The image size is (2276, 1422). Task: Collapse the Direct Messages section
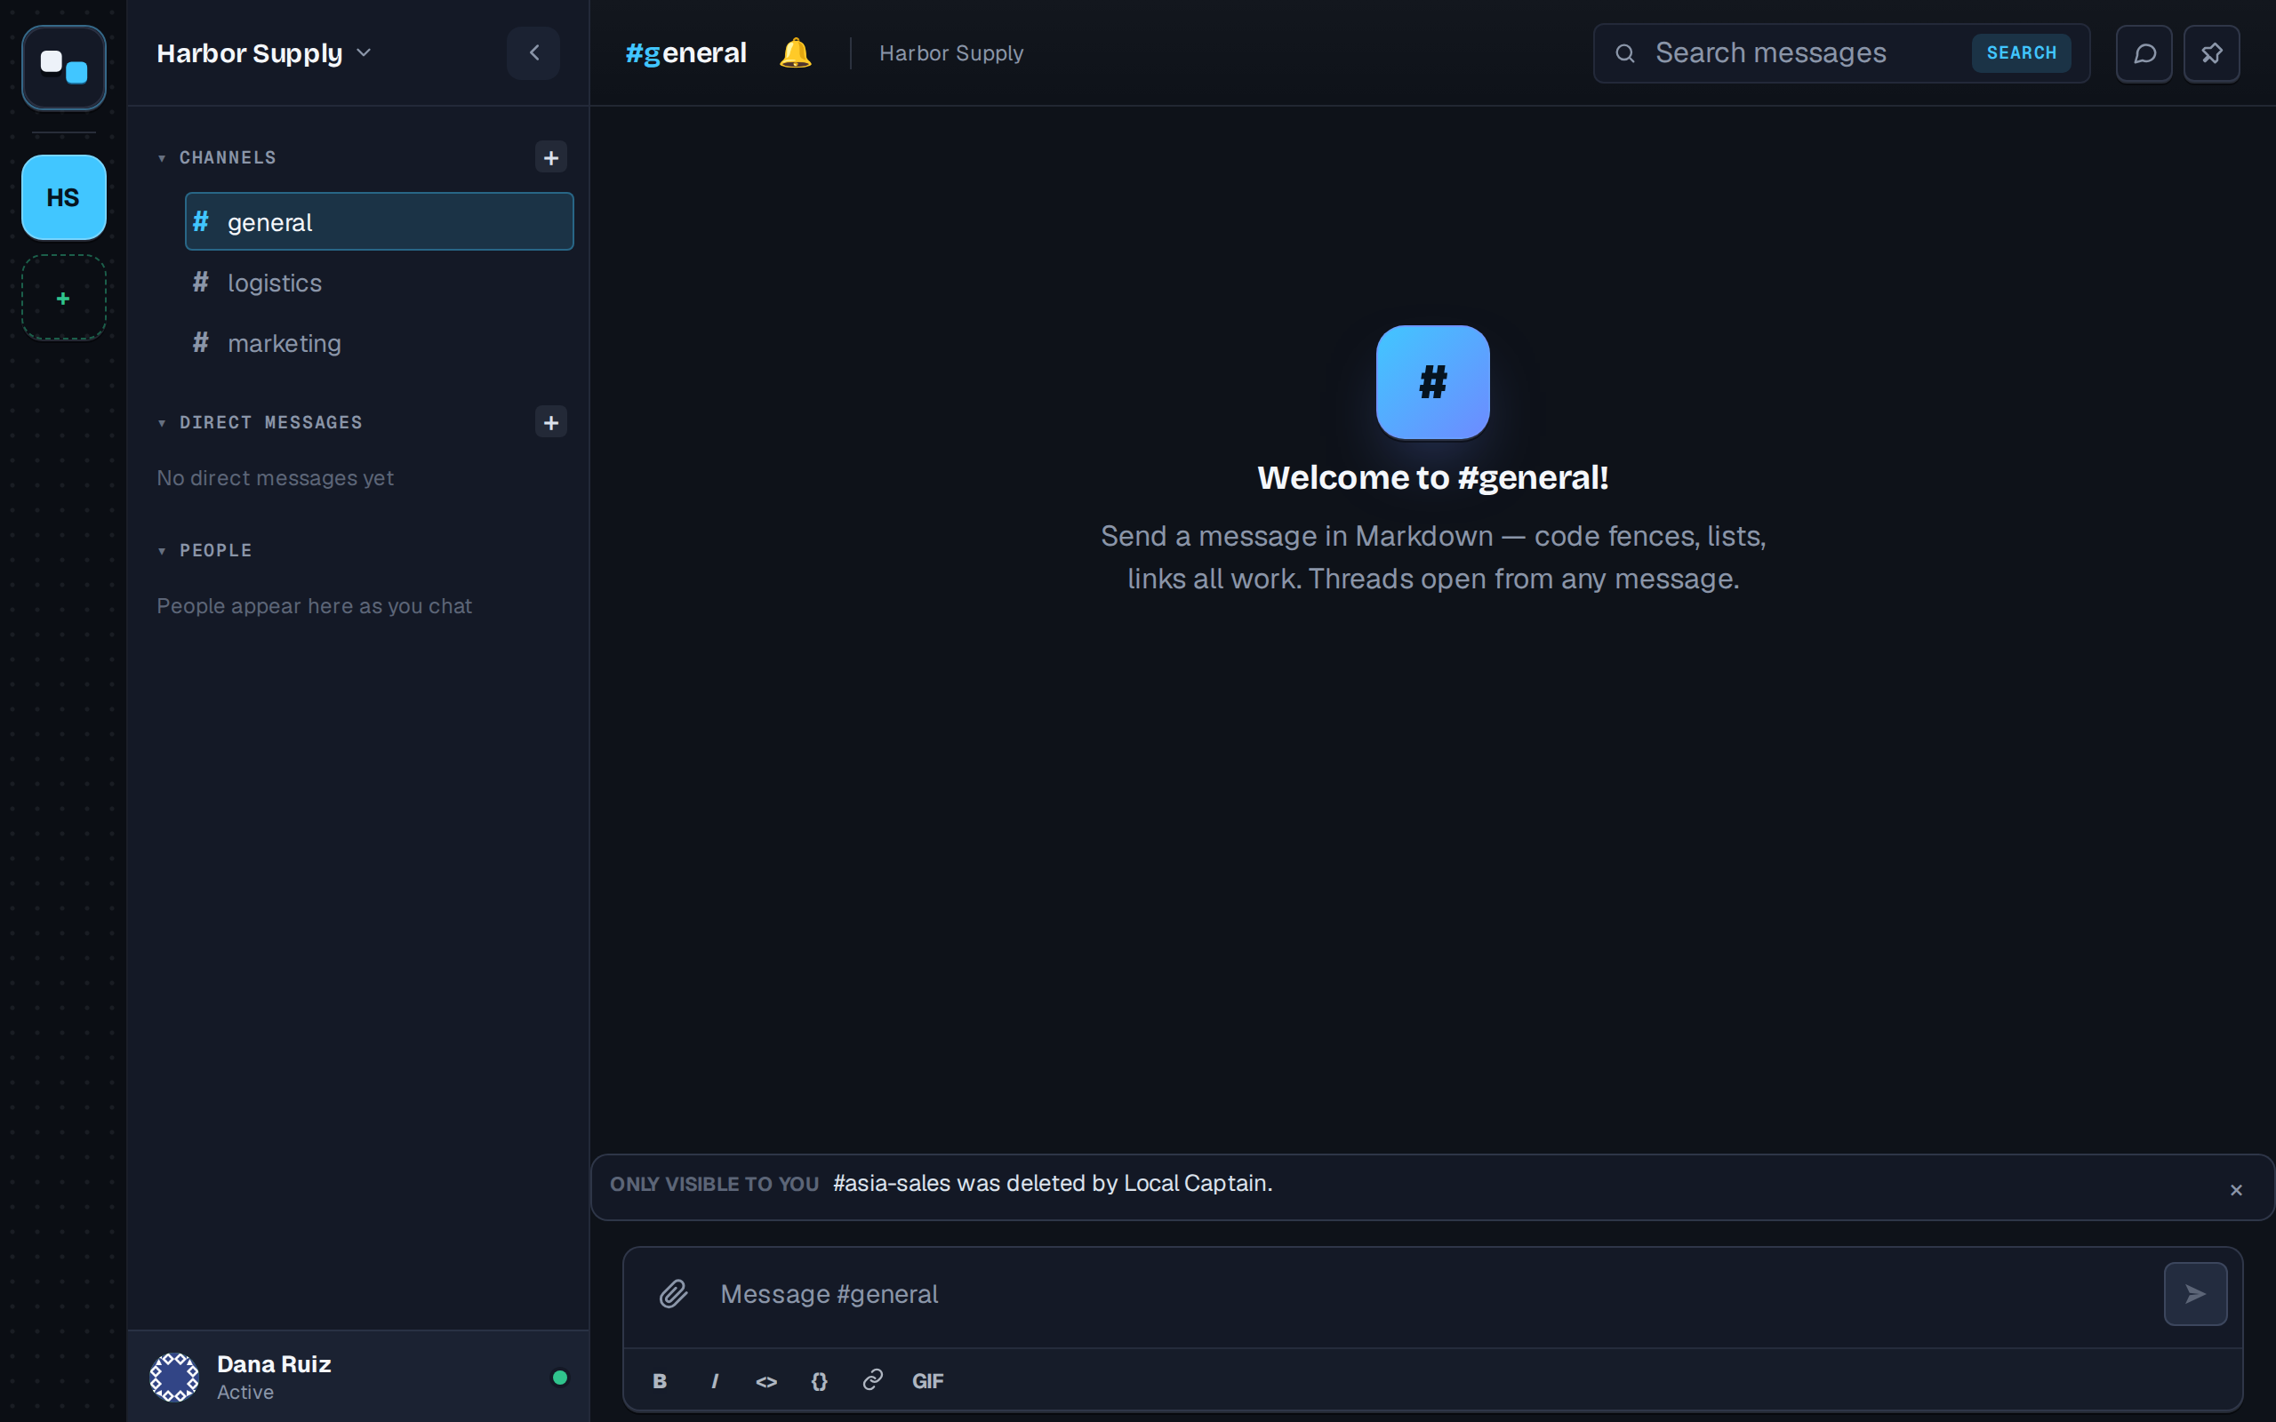pyautogui.click(x=260, y=422)
